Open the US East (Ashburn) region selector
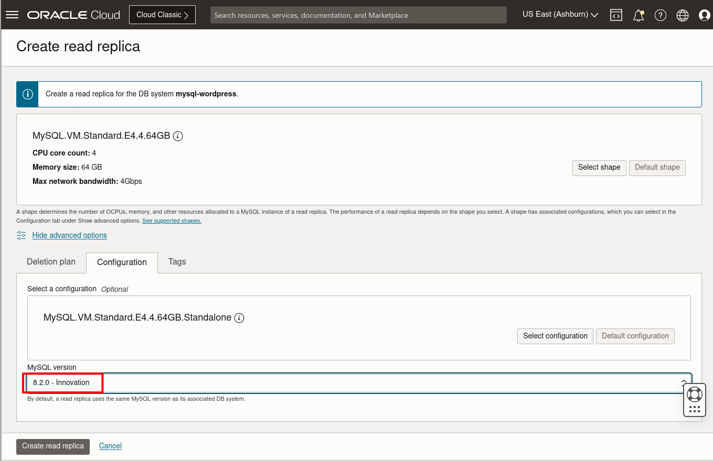713x461 pixels. click(560, 14)
